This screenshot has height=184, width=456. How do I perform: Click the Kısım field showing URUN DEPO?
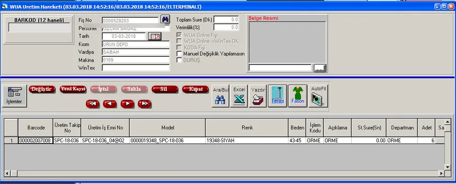(136, 44)
